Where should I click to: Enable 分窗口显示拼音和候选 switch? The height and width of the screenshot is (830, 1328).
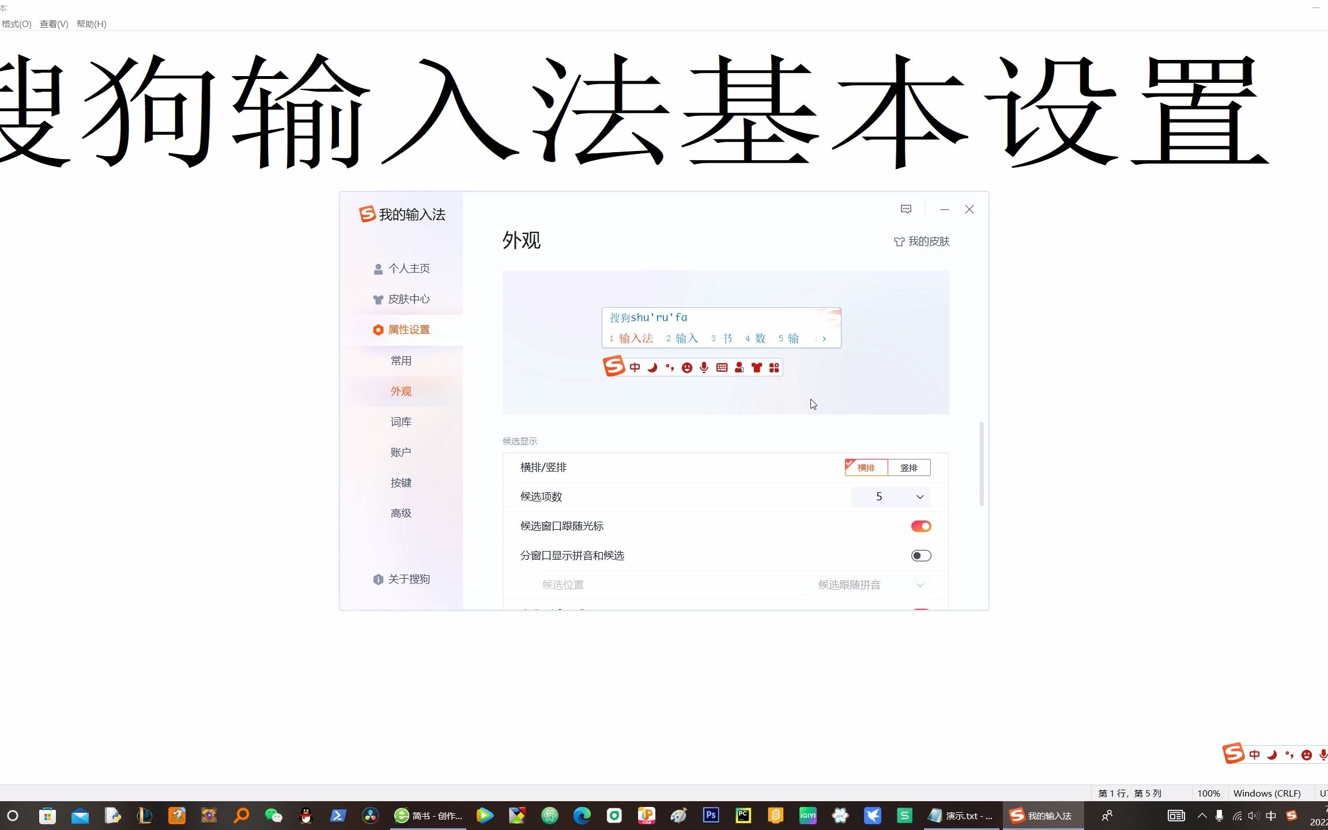pyautogui.click(x=920, y=556)
